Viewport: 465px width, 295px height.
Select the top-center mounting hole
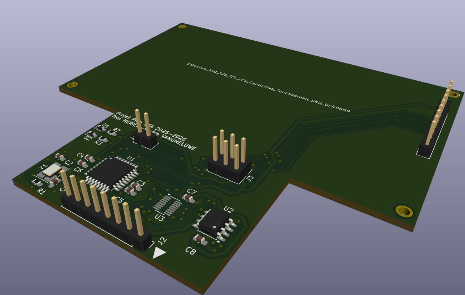182,27
